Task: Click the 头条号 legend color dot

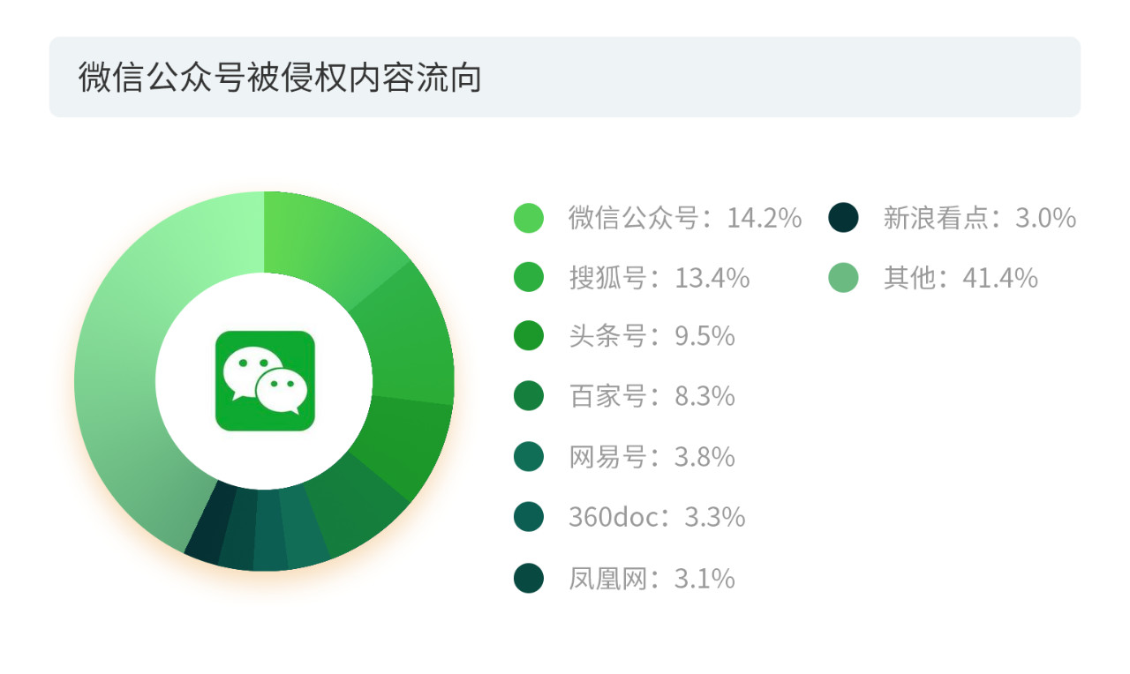Action: [529, 337]
